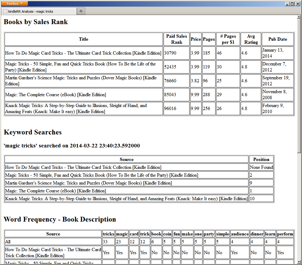Open a new tab with plus button
Viewport: 302px width, 265px height.
coord(81,11)
